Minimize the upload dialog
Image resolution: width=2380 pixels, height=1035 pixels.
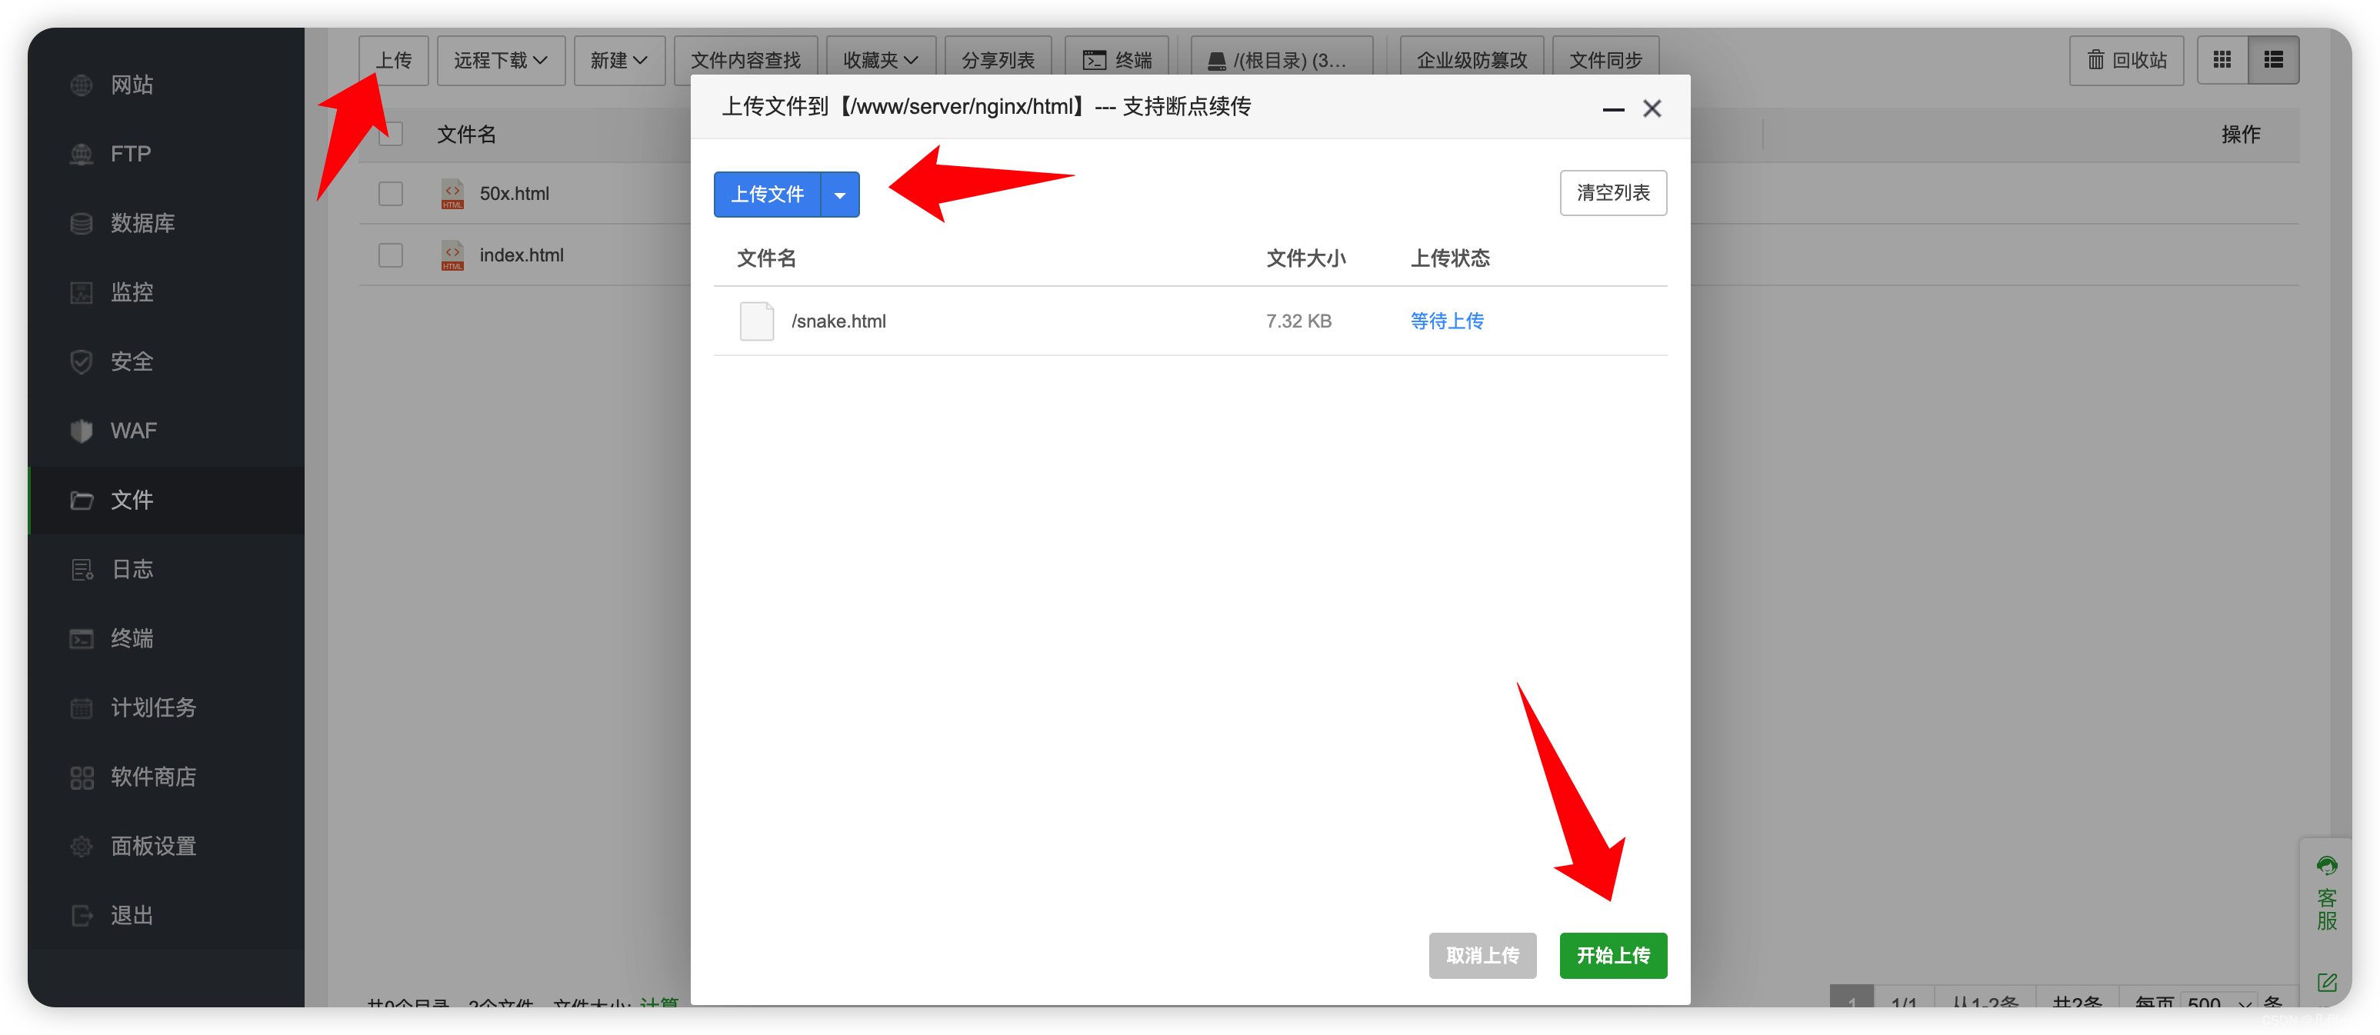(x=1613, y=109)
